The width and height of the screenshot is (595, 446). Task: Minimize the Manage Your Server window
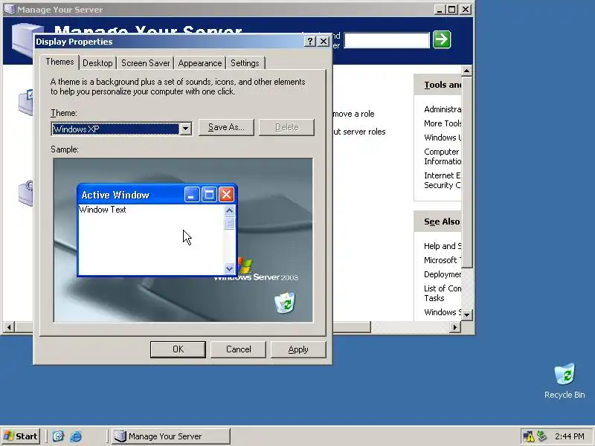[440, 10]
